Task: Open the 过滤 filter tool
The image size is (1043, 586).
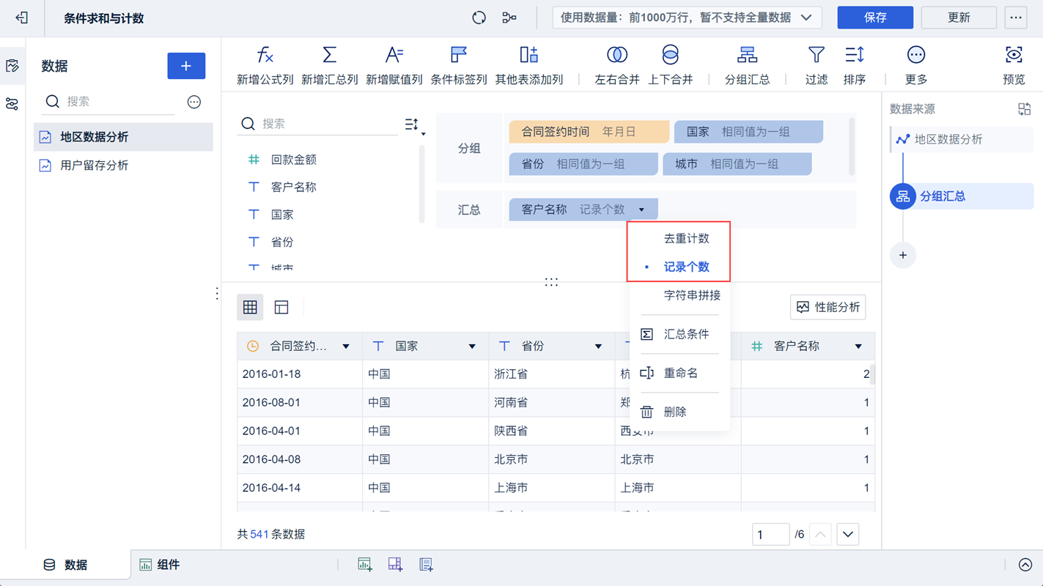Action: click(x=816, y=65)
